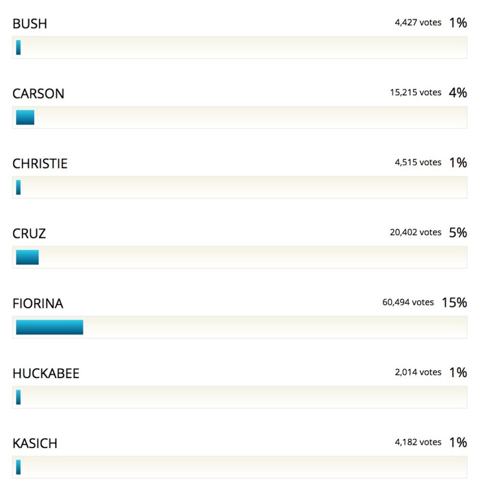Viewport: 482px width, 496px height.
Task: Click the blue fill of Cruz's result bar
Action: (27, 257)
